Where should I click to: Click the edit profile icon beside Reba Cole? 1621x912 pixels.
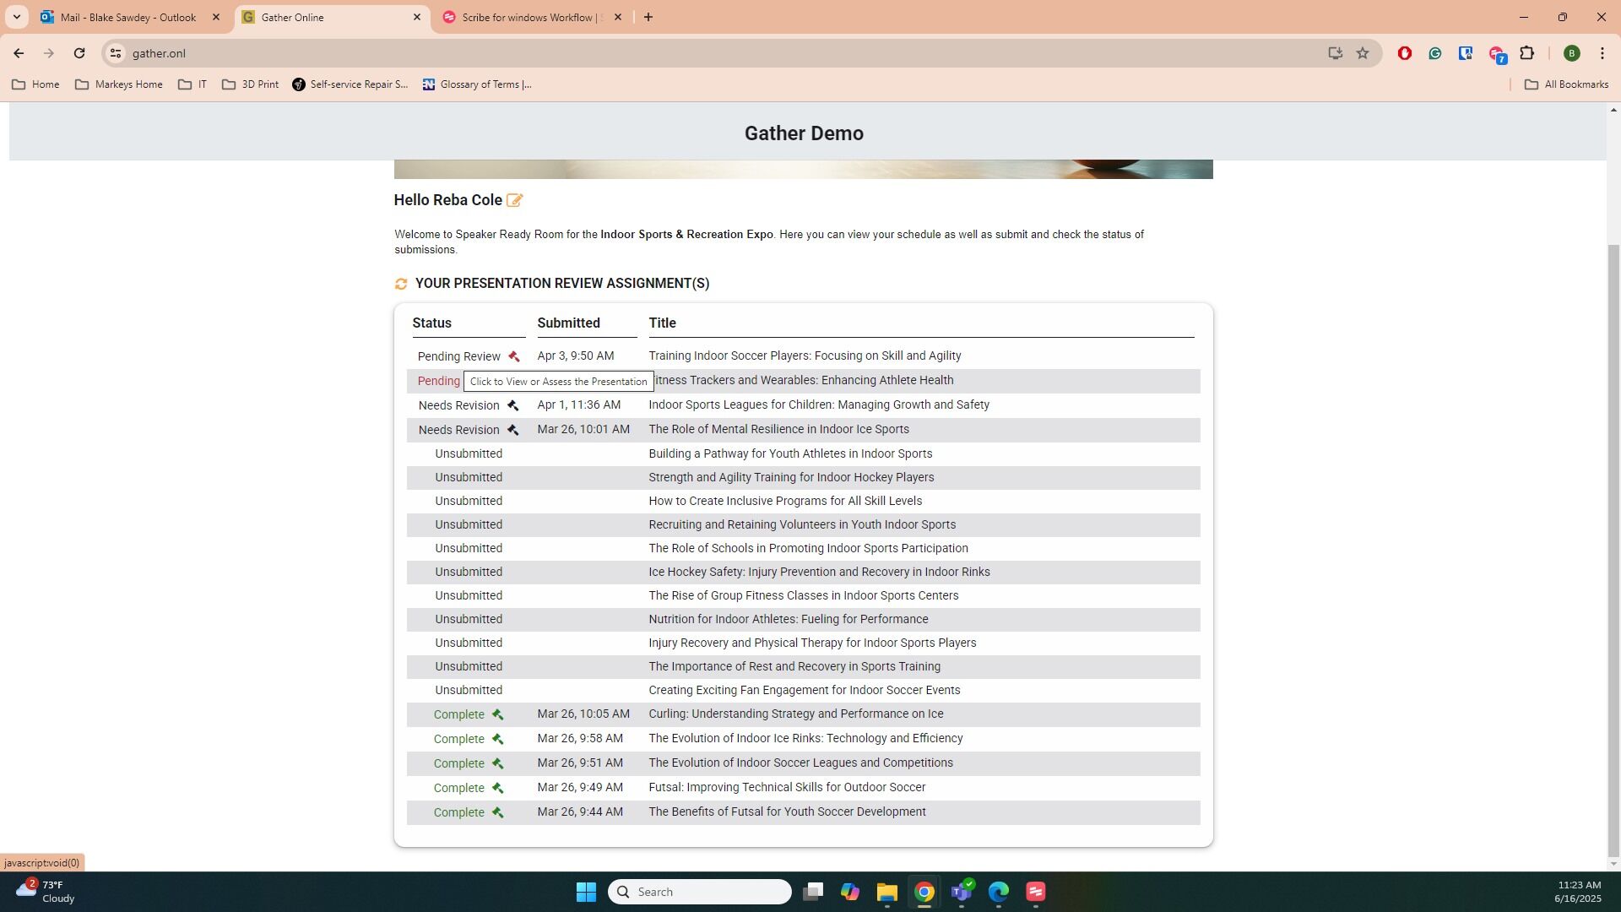[514, 200]
